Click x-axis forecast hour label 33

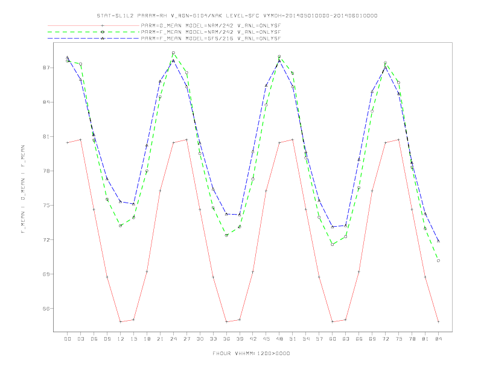click(x=213, y=339)
